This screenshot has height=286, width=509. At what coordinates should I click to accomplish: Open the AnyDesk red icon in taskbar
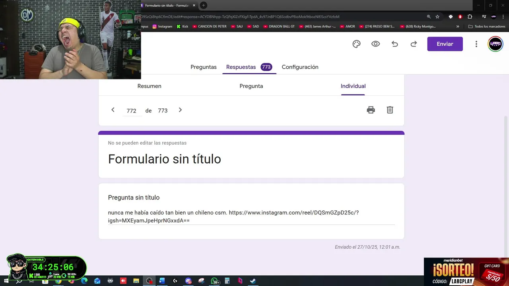[123, 281]
